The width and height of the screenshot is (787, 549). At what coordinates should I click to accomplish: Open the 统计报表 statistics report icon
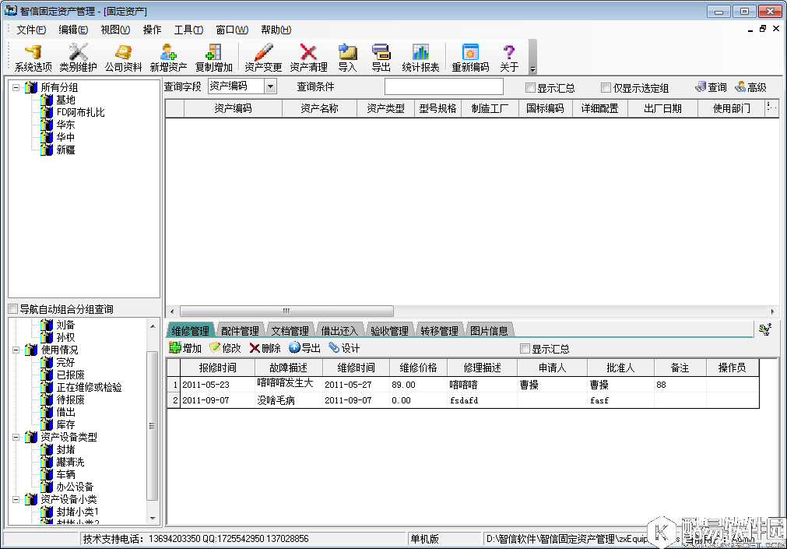(420, 58)
